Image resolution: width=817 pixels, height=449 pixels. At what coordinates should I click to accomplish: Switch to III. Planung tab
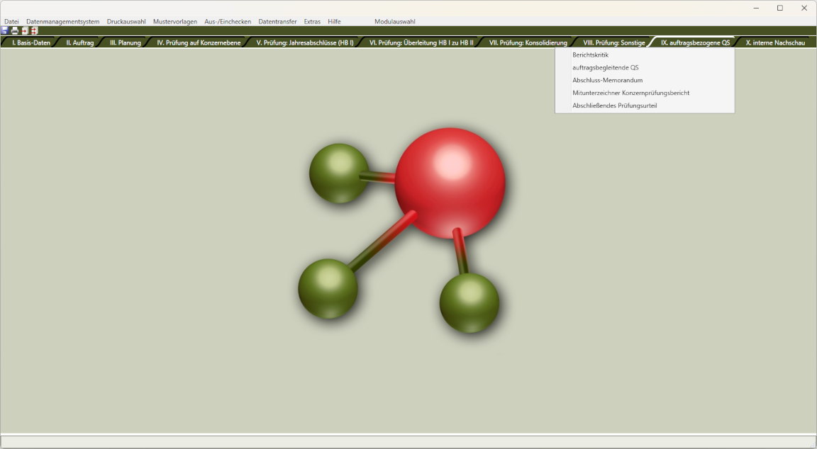pyautogui.click(x=125, y=42)
